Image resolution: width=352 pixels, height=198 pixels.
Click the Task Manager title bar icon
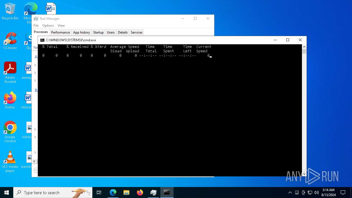(36, 19)
